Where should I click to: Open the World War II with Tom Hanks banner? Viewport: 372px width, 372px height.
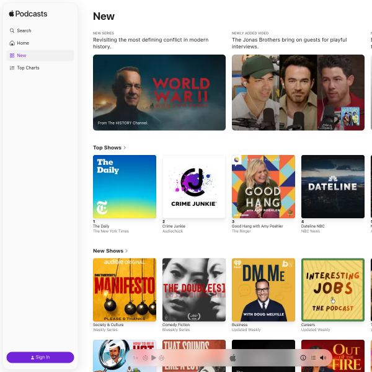pyautogui.click(x=159, y=92)
